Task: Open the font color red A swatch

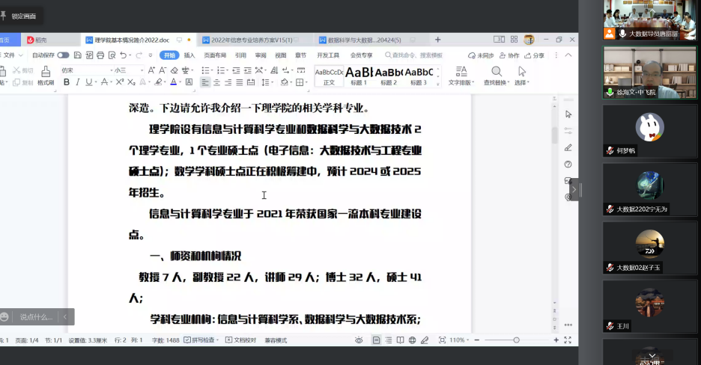Action: (174, 82)
